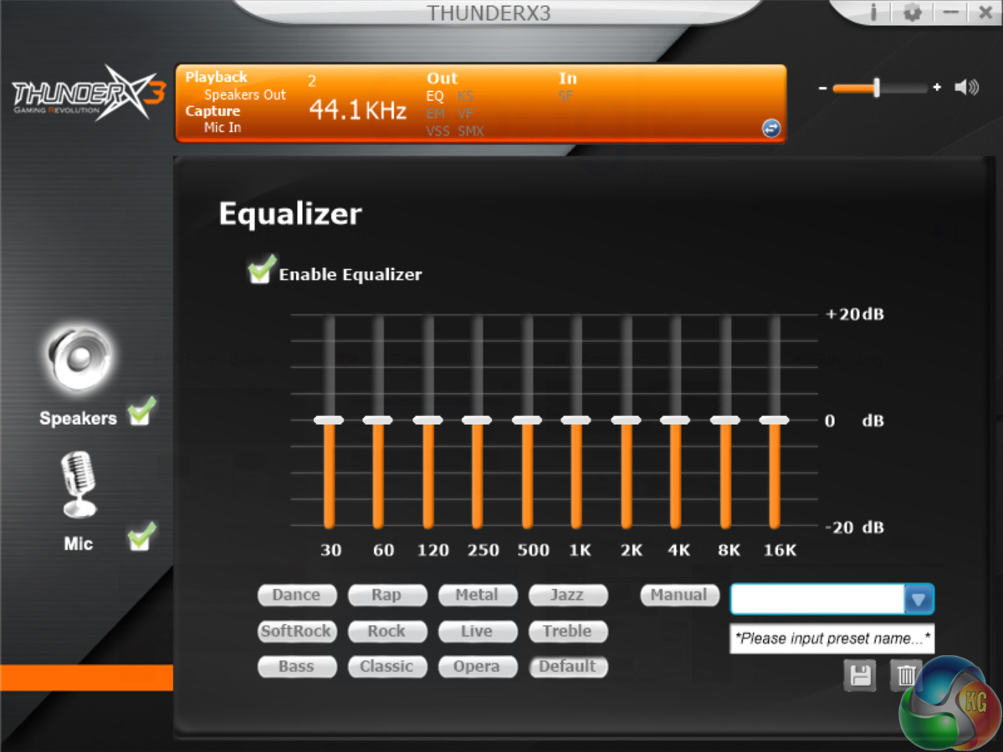Click the SF indicator under In
Screen dimensions: 1003x752
coord(566,96)
